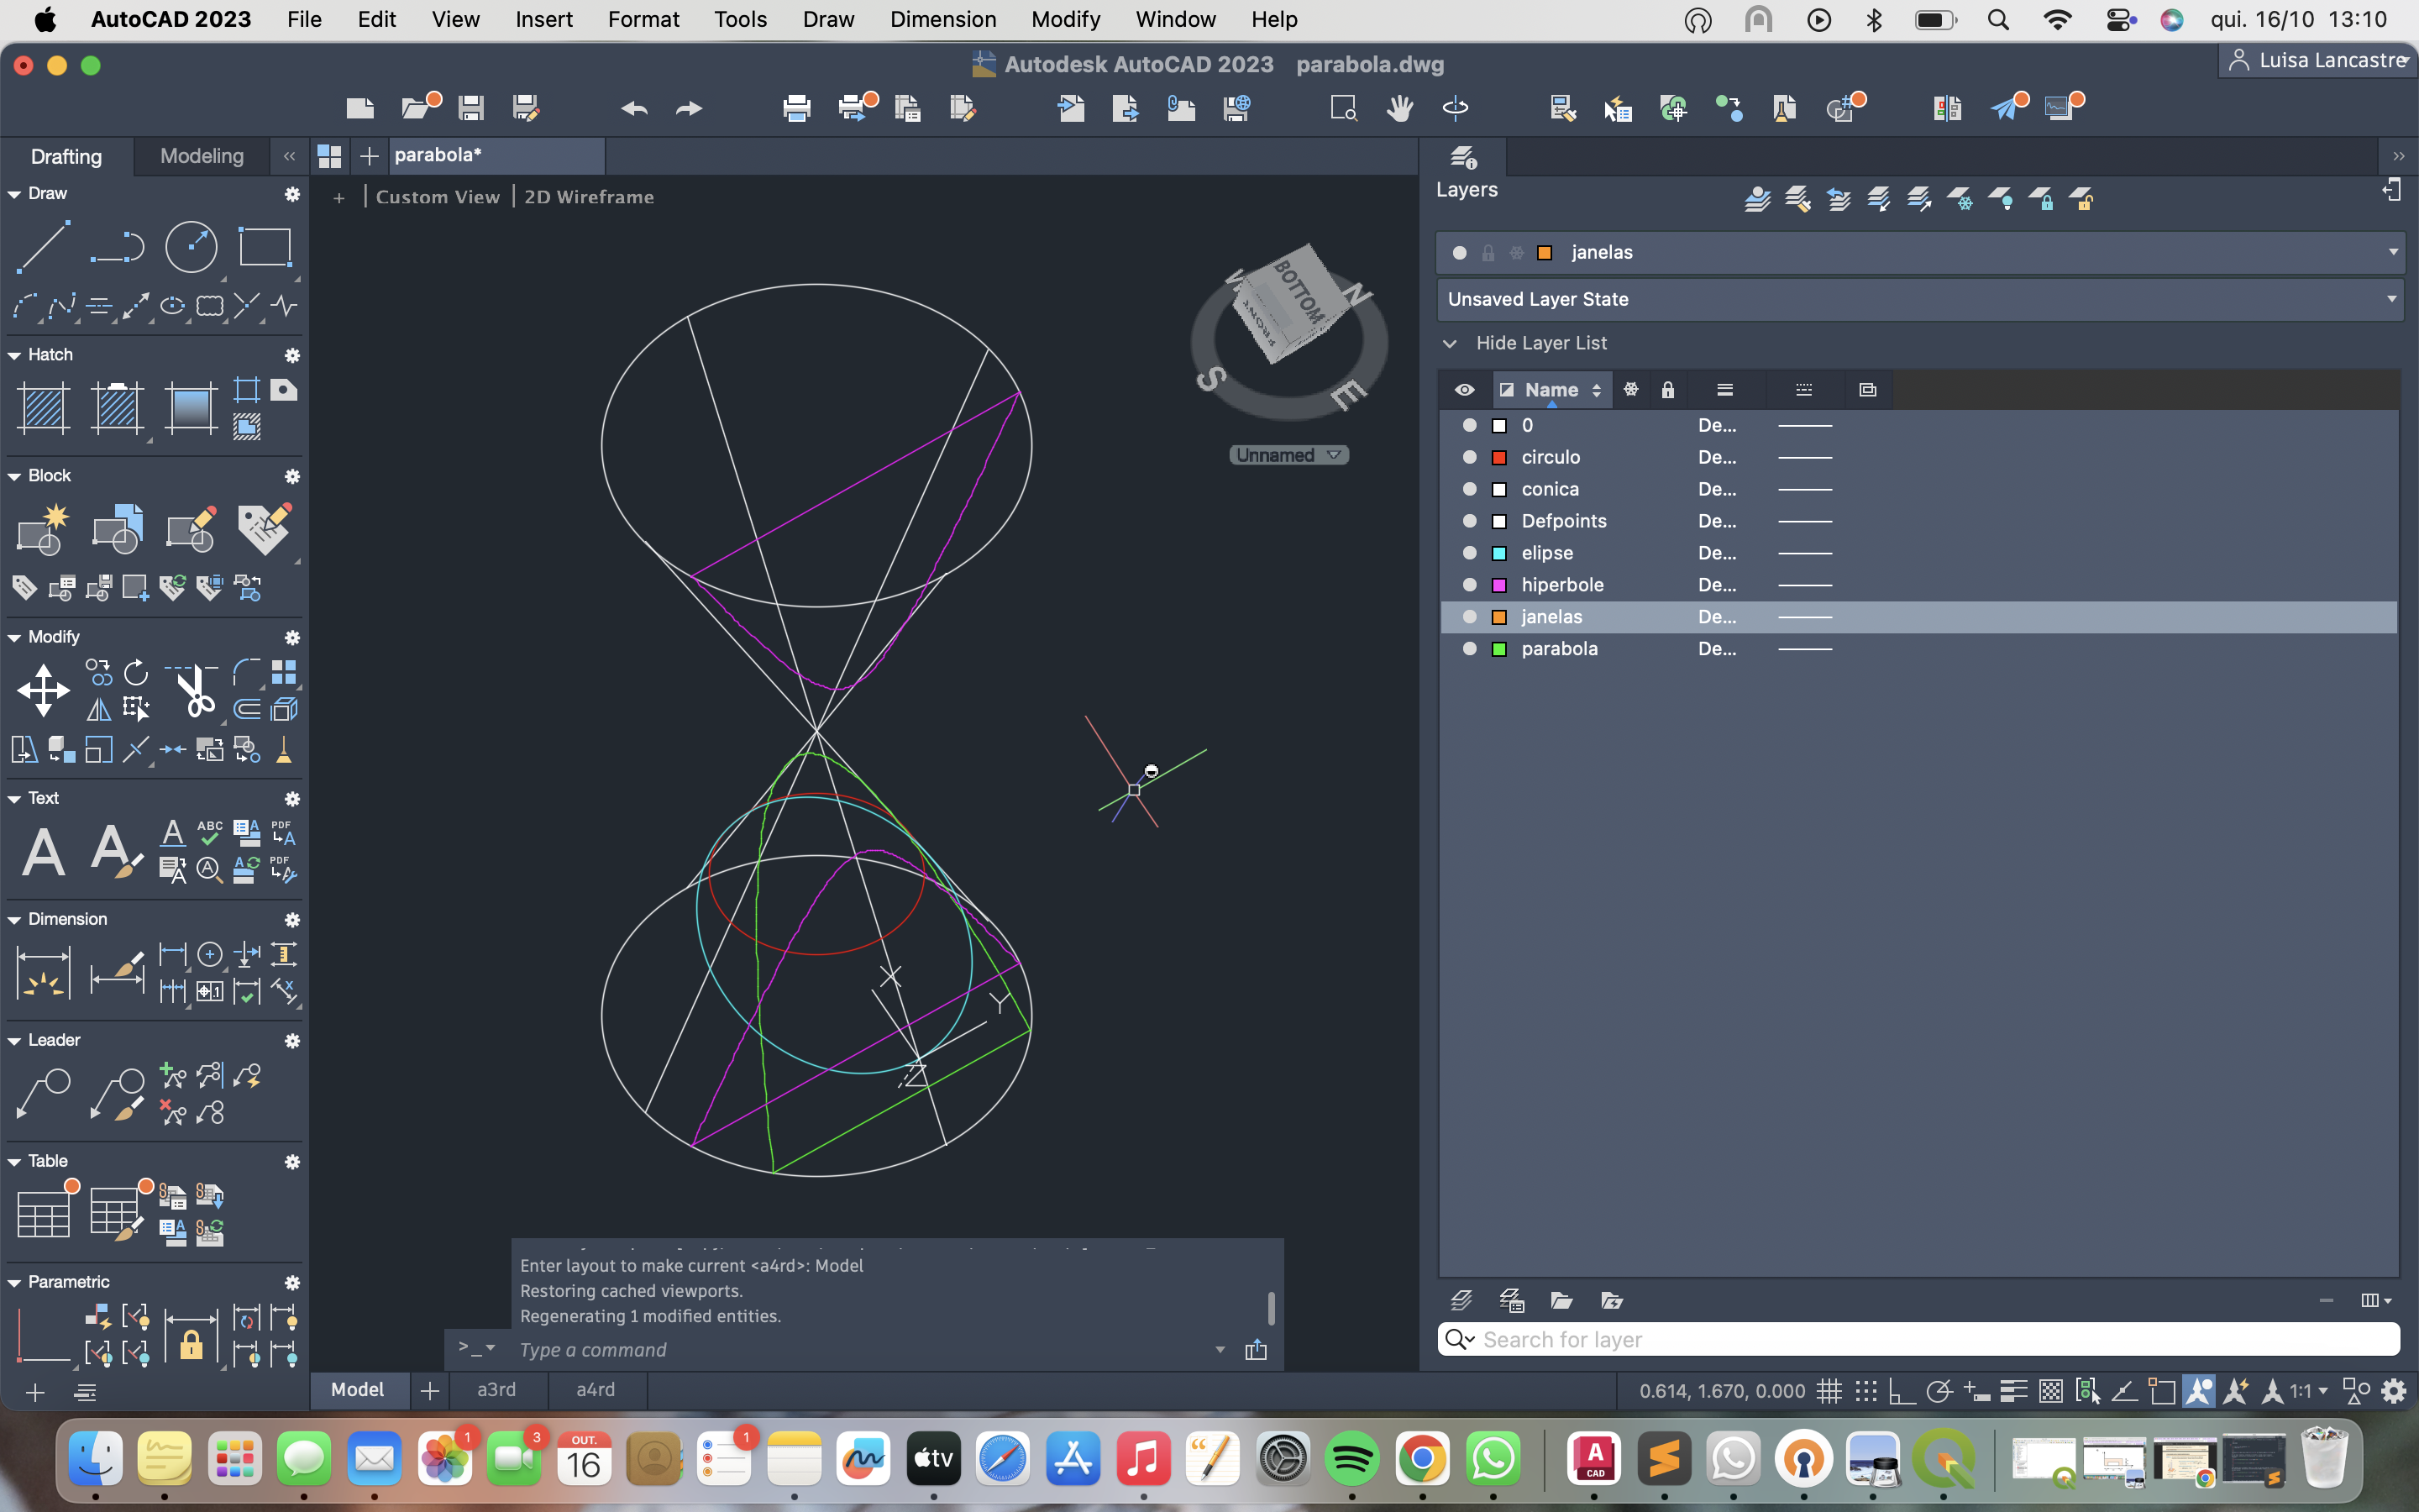
Task: Click the Multiline Text tool
Action: point(43,852)
